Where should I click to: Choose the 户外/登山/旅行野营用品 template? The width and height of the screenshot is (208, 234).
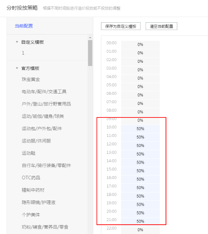point(46,104)
